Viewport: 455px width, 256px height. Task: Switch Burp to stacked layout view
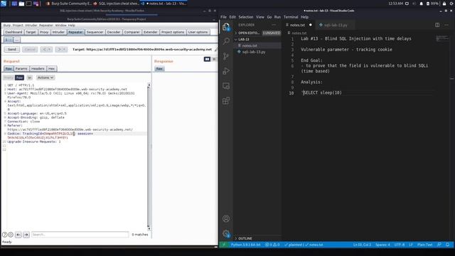[214, 59]
